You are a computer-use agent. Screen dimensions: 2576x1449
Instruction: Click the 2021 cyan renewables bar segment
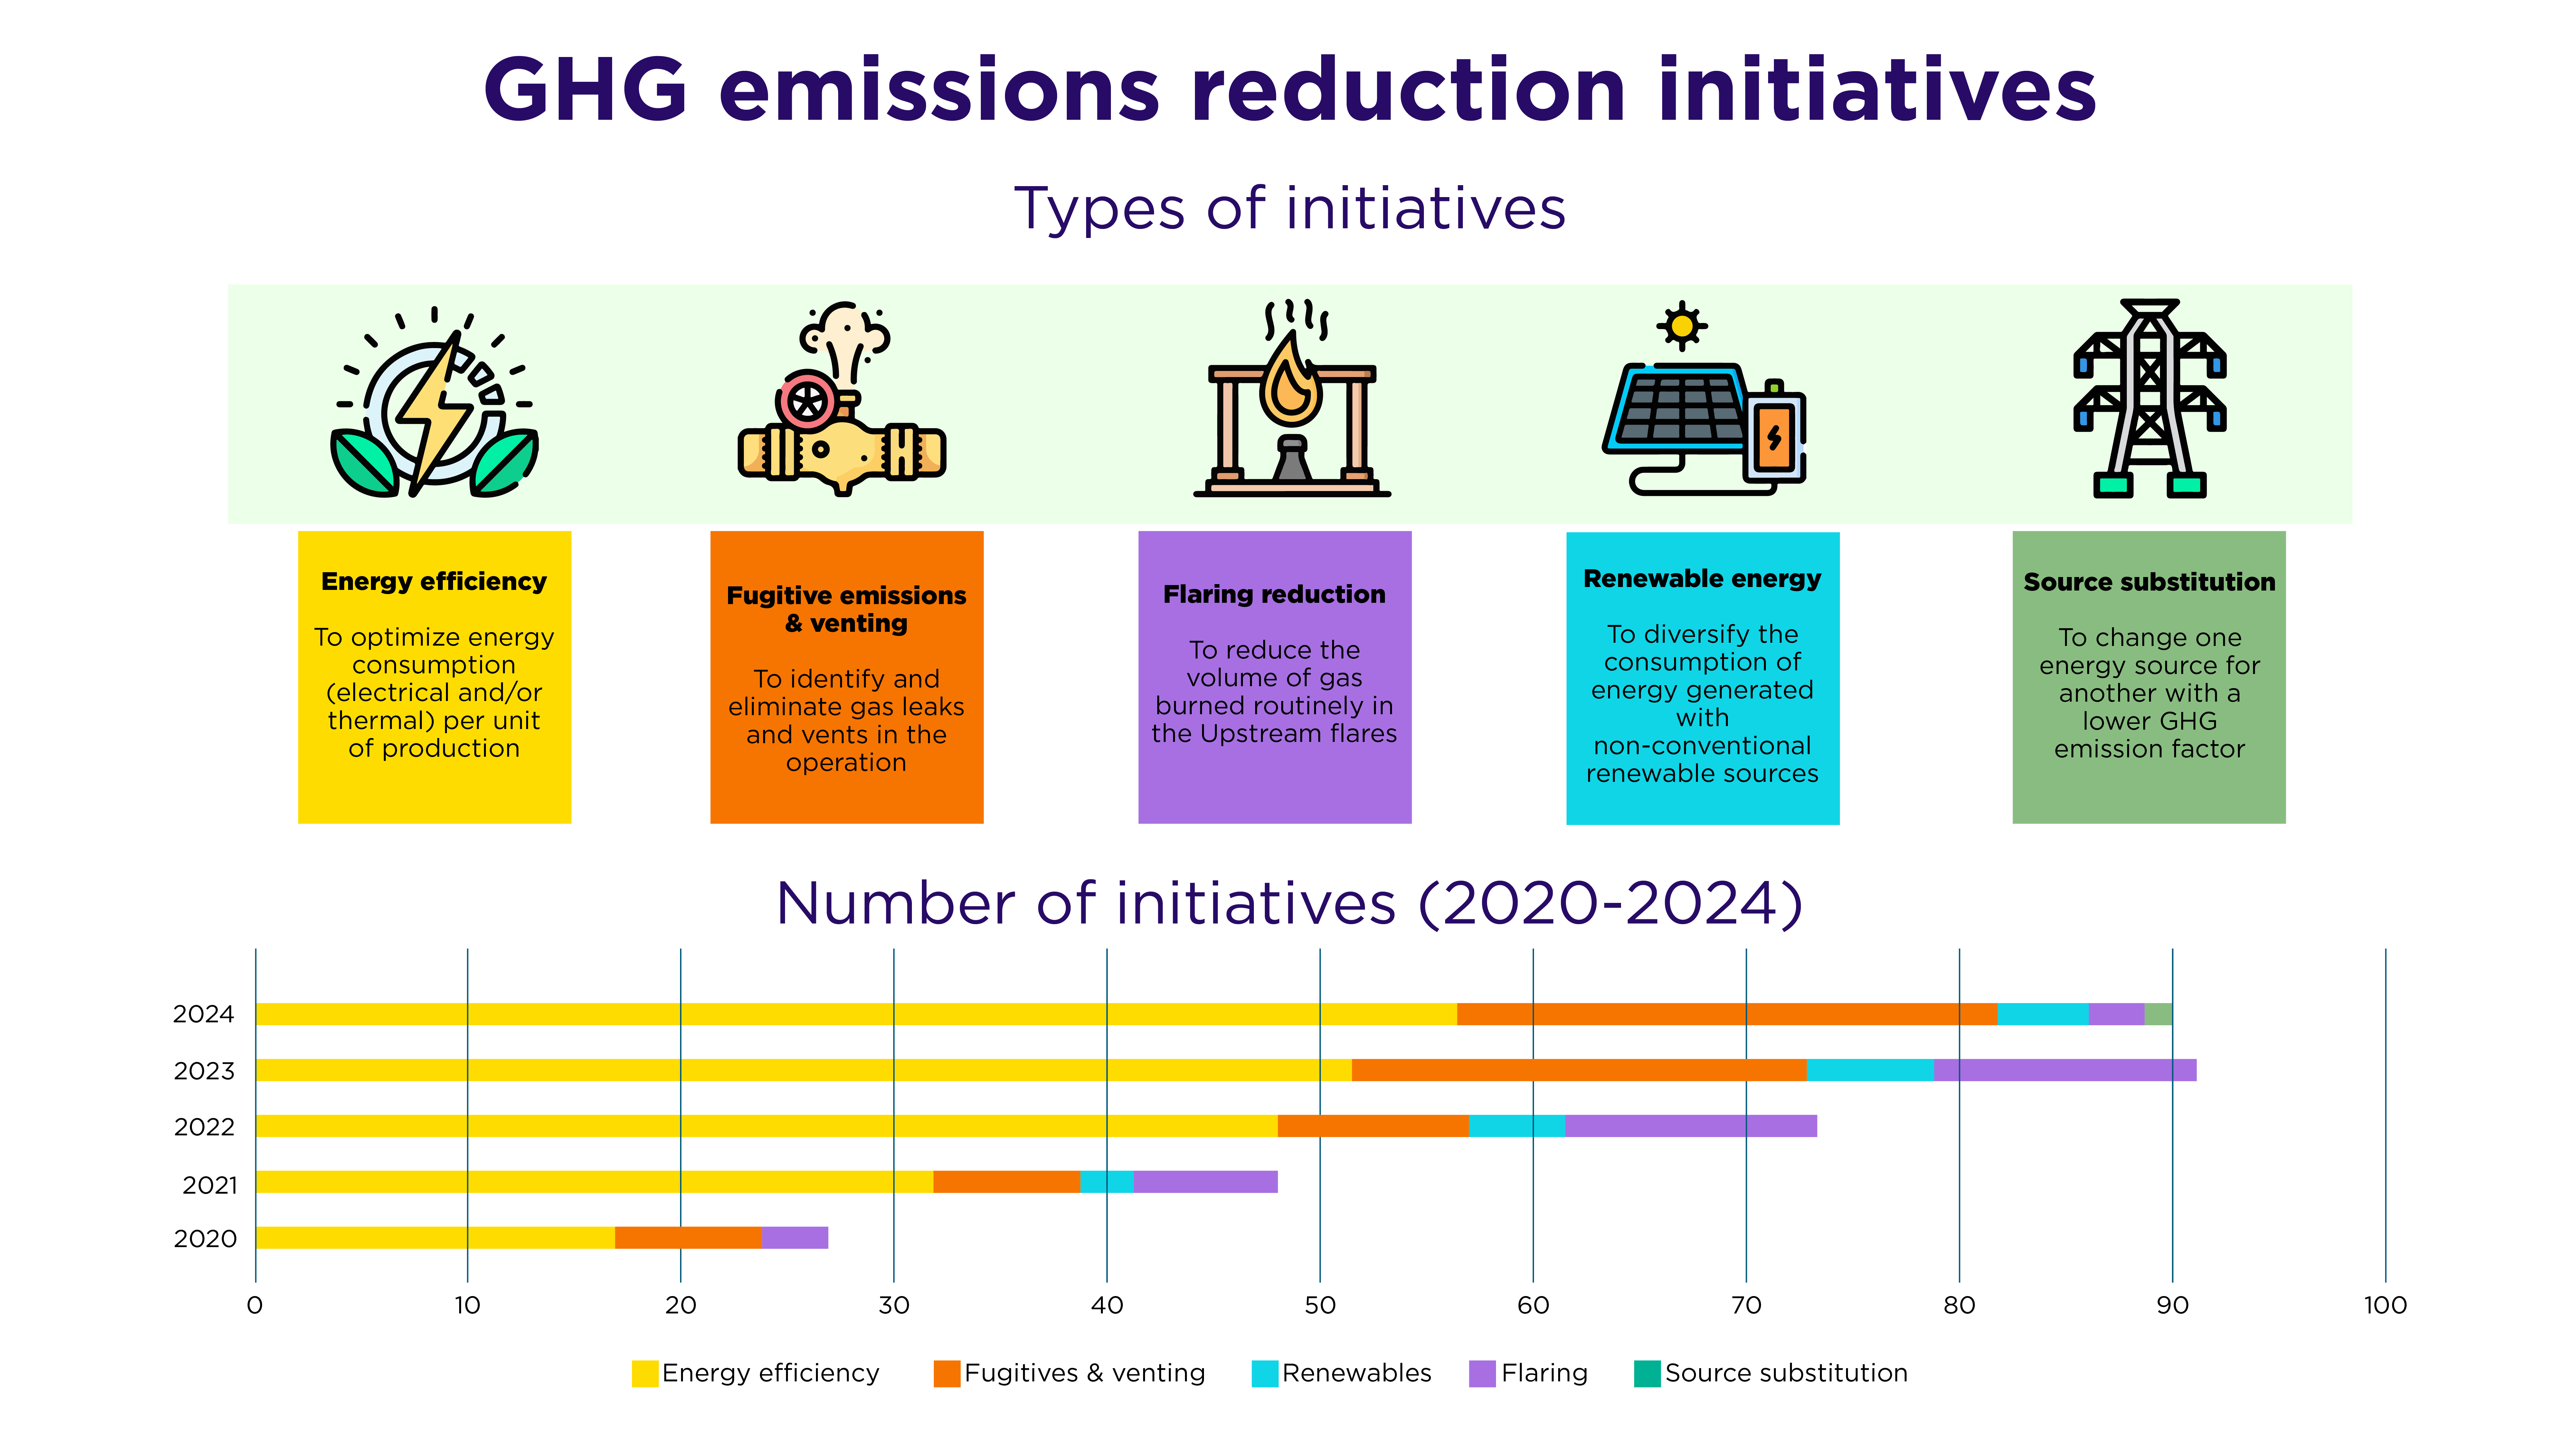1107,1182
